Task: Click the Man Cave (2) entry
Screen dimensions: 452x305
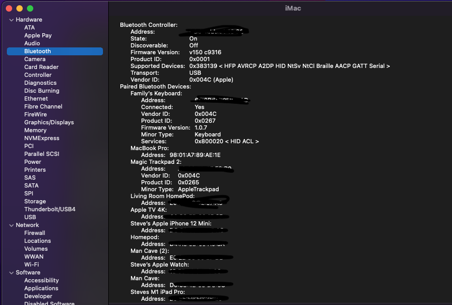Action: 149,251
